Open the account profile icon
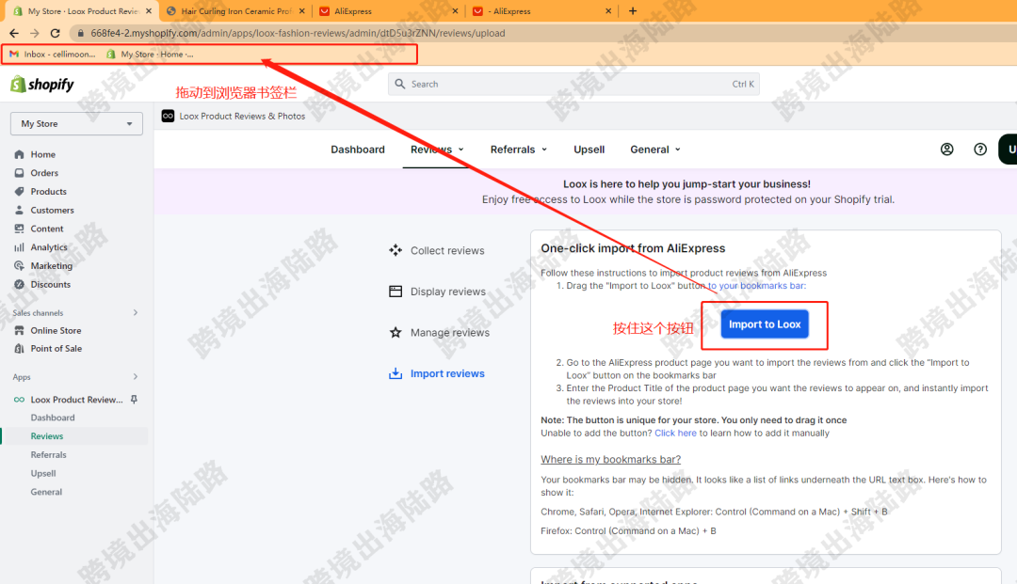This screenshot has width=1017, height=584. point(947,150)
